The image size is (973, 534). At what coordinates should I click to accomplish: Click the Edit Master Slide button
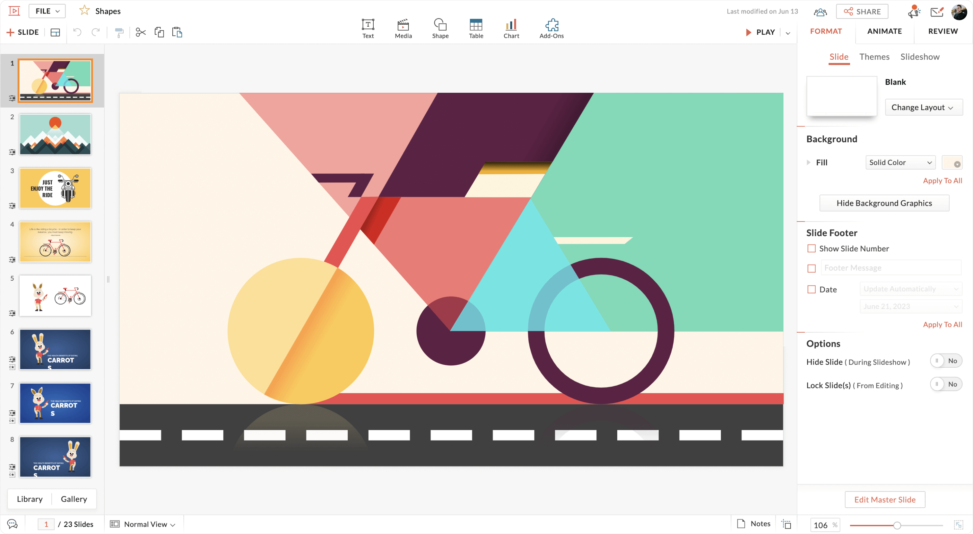[884, 500]
